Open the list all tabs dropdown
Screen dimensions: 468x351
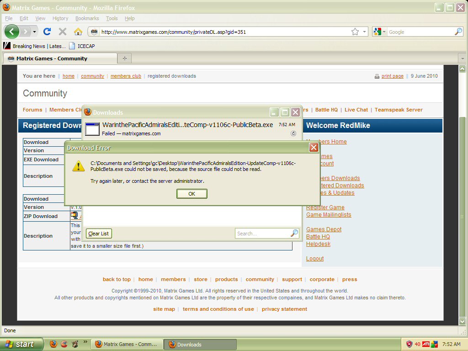click(463, 58)
